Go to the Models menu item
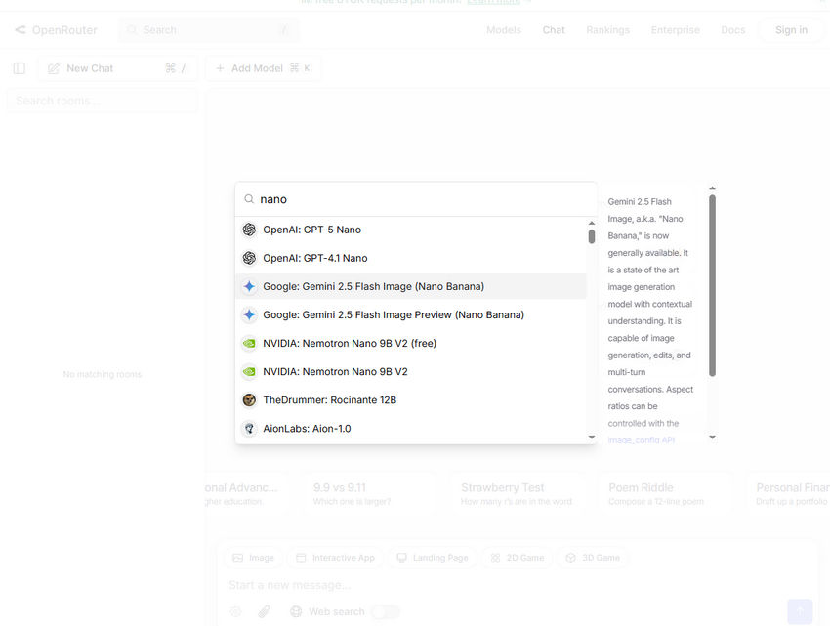 (503, 30)
